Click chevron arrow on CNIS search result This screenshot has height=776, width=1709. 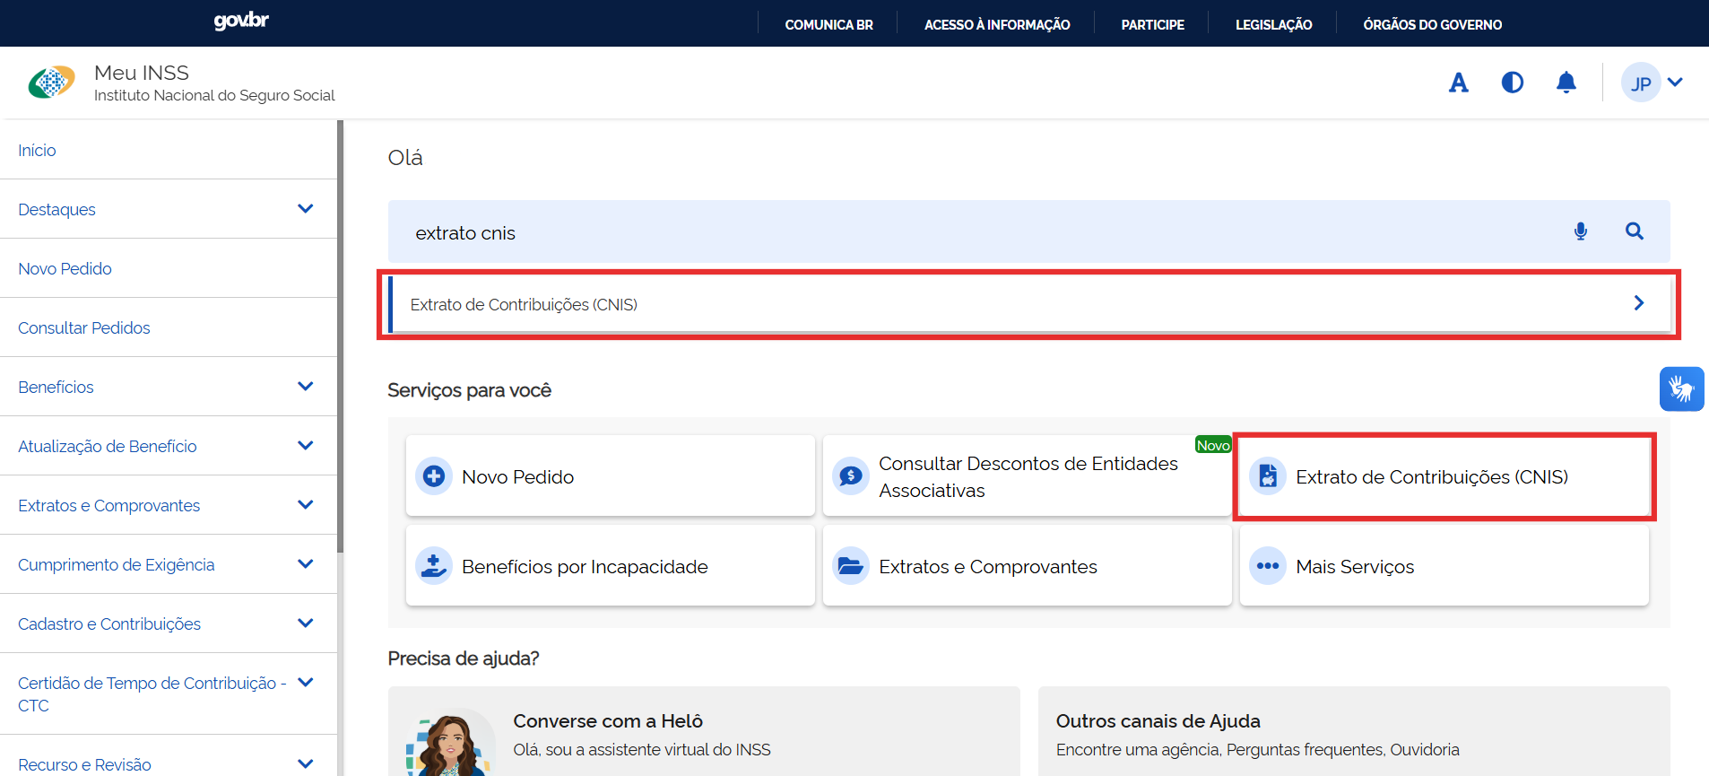point(1639,303)
